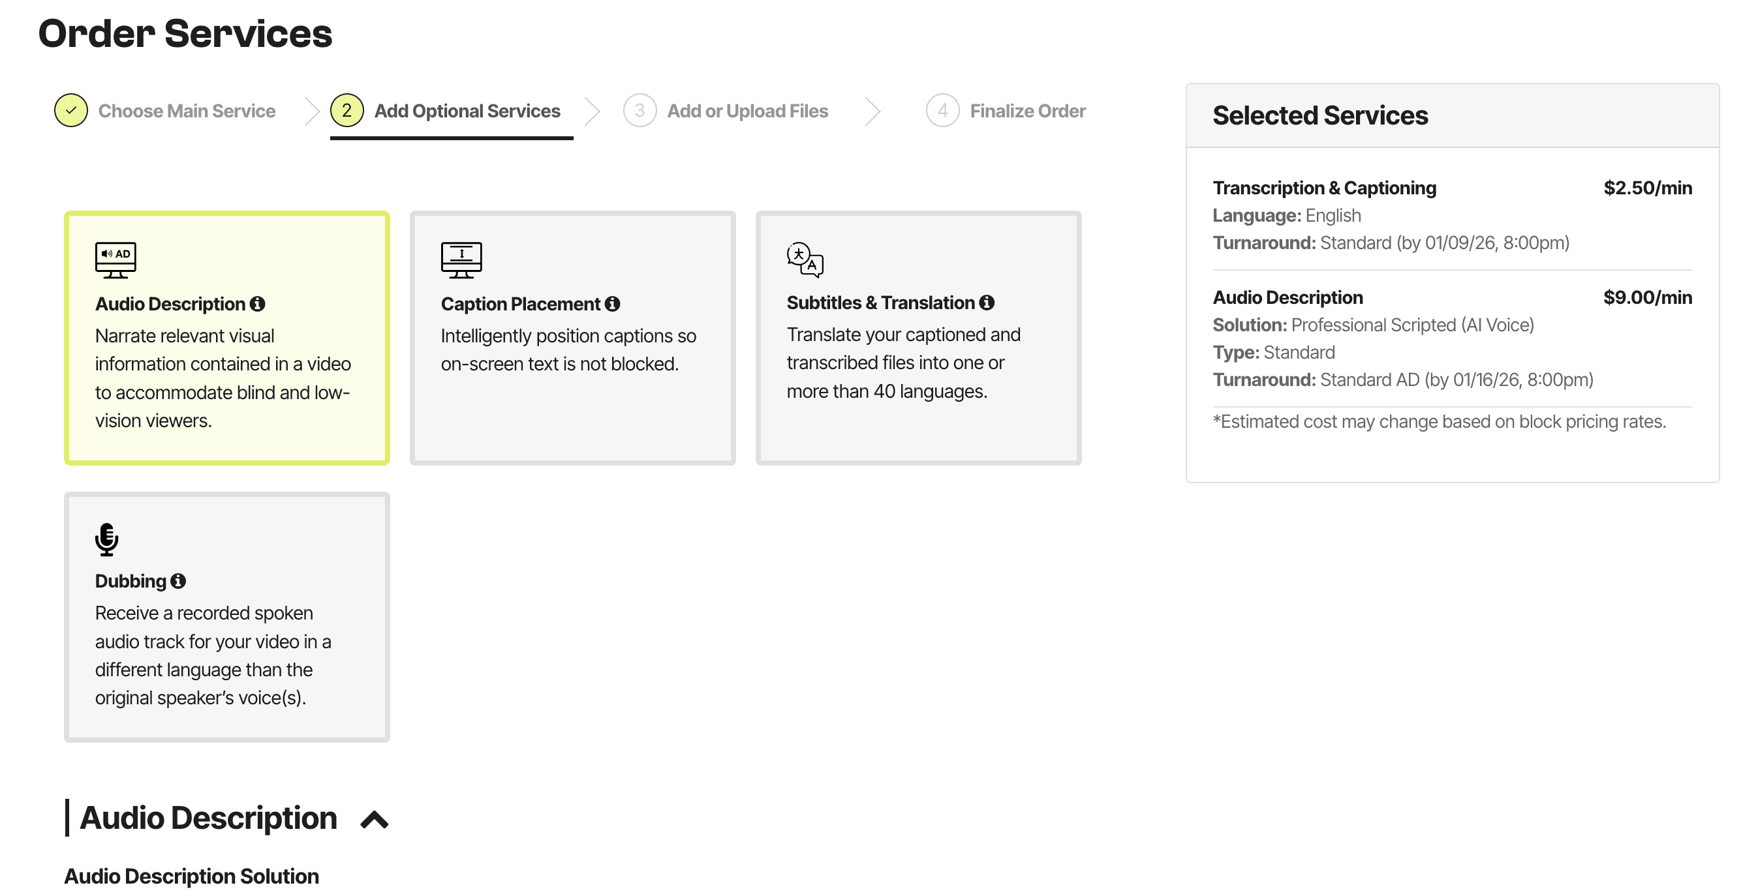Click the Audio Description monitor AD icon
The width and height of the screenshot is (1758, 896).
[116, 260]
